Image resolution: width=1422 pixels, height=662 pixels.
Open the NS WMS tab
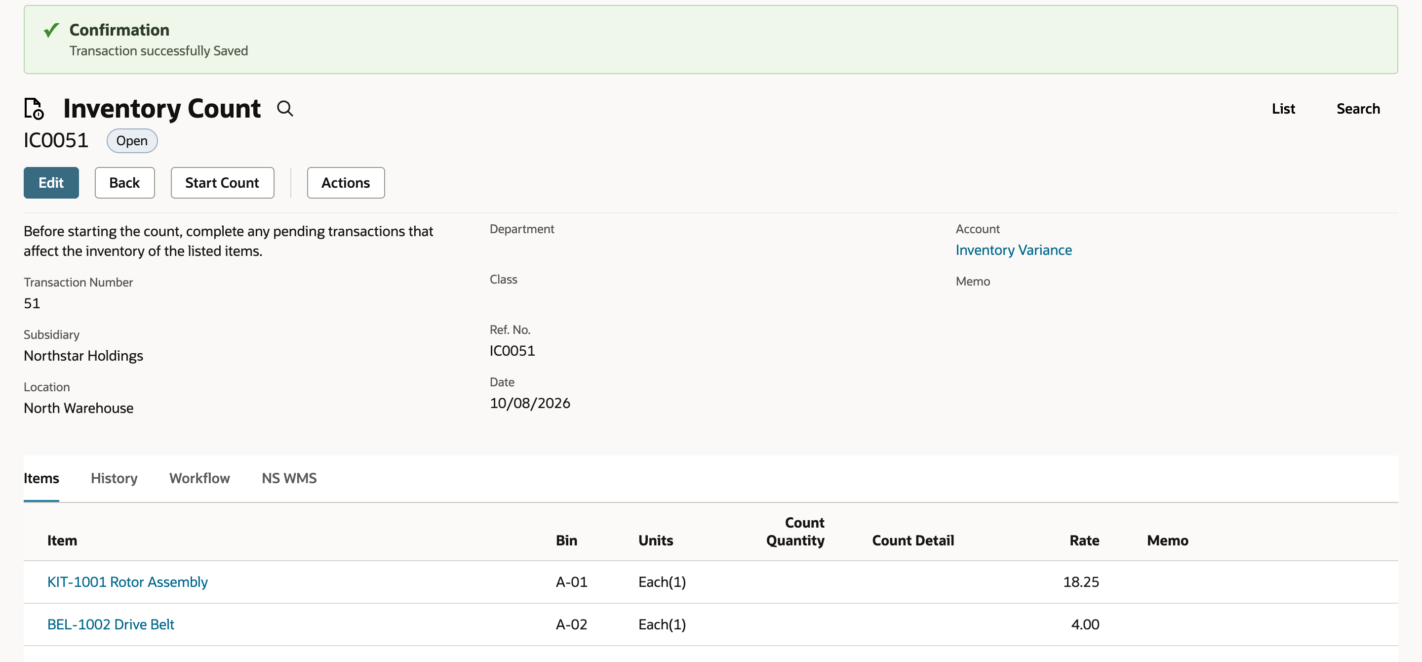(289, 478)
